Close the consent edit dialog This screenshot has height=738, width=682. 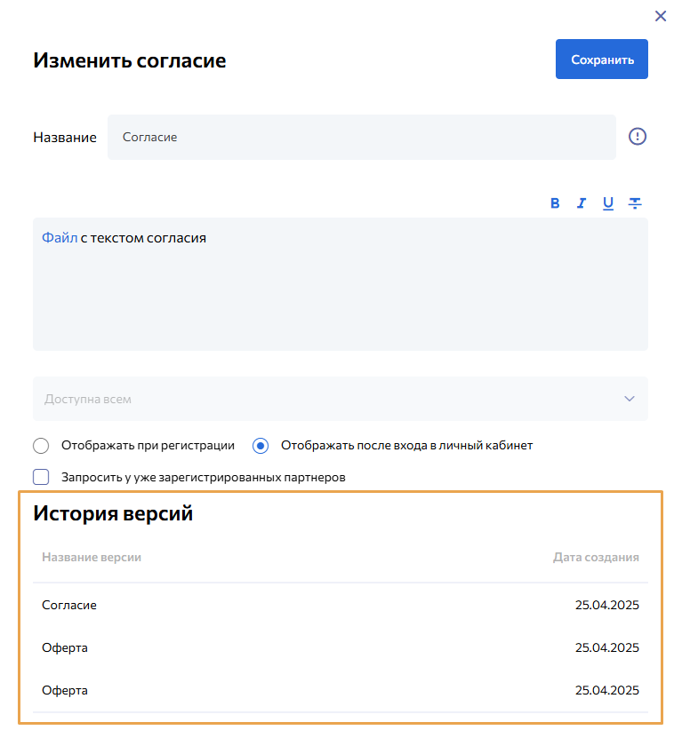(x=661, y=16)
